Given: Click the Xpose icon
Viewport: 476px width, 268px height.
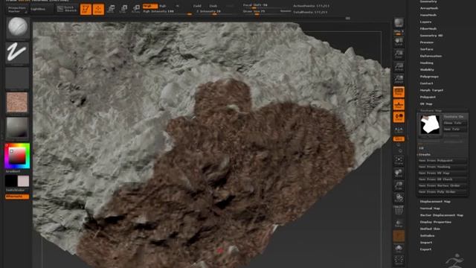Looking at the screenshot, I should coord(399,261).
